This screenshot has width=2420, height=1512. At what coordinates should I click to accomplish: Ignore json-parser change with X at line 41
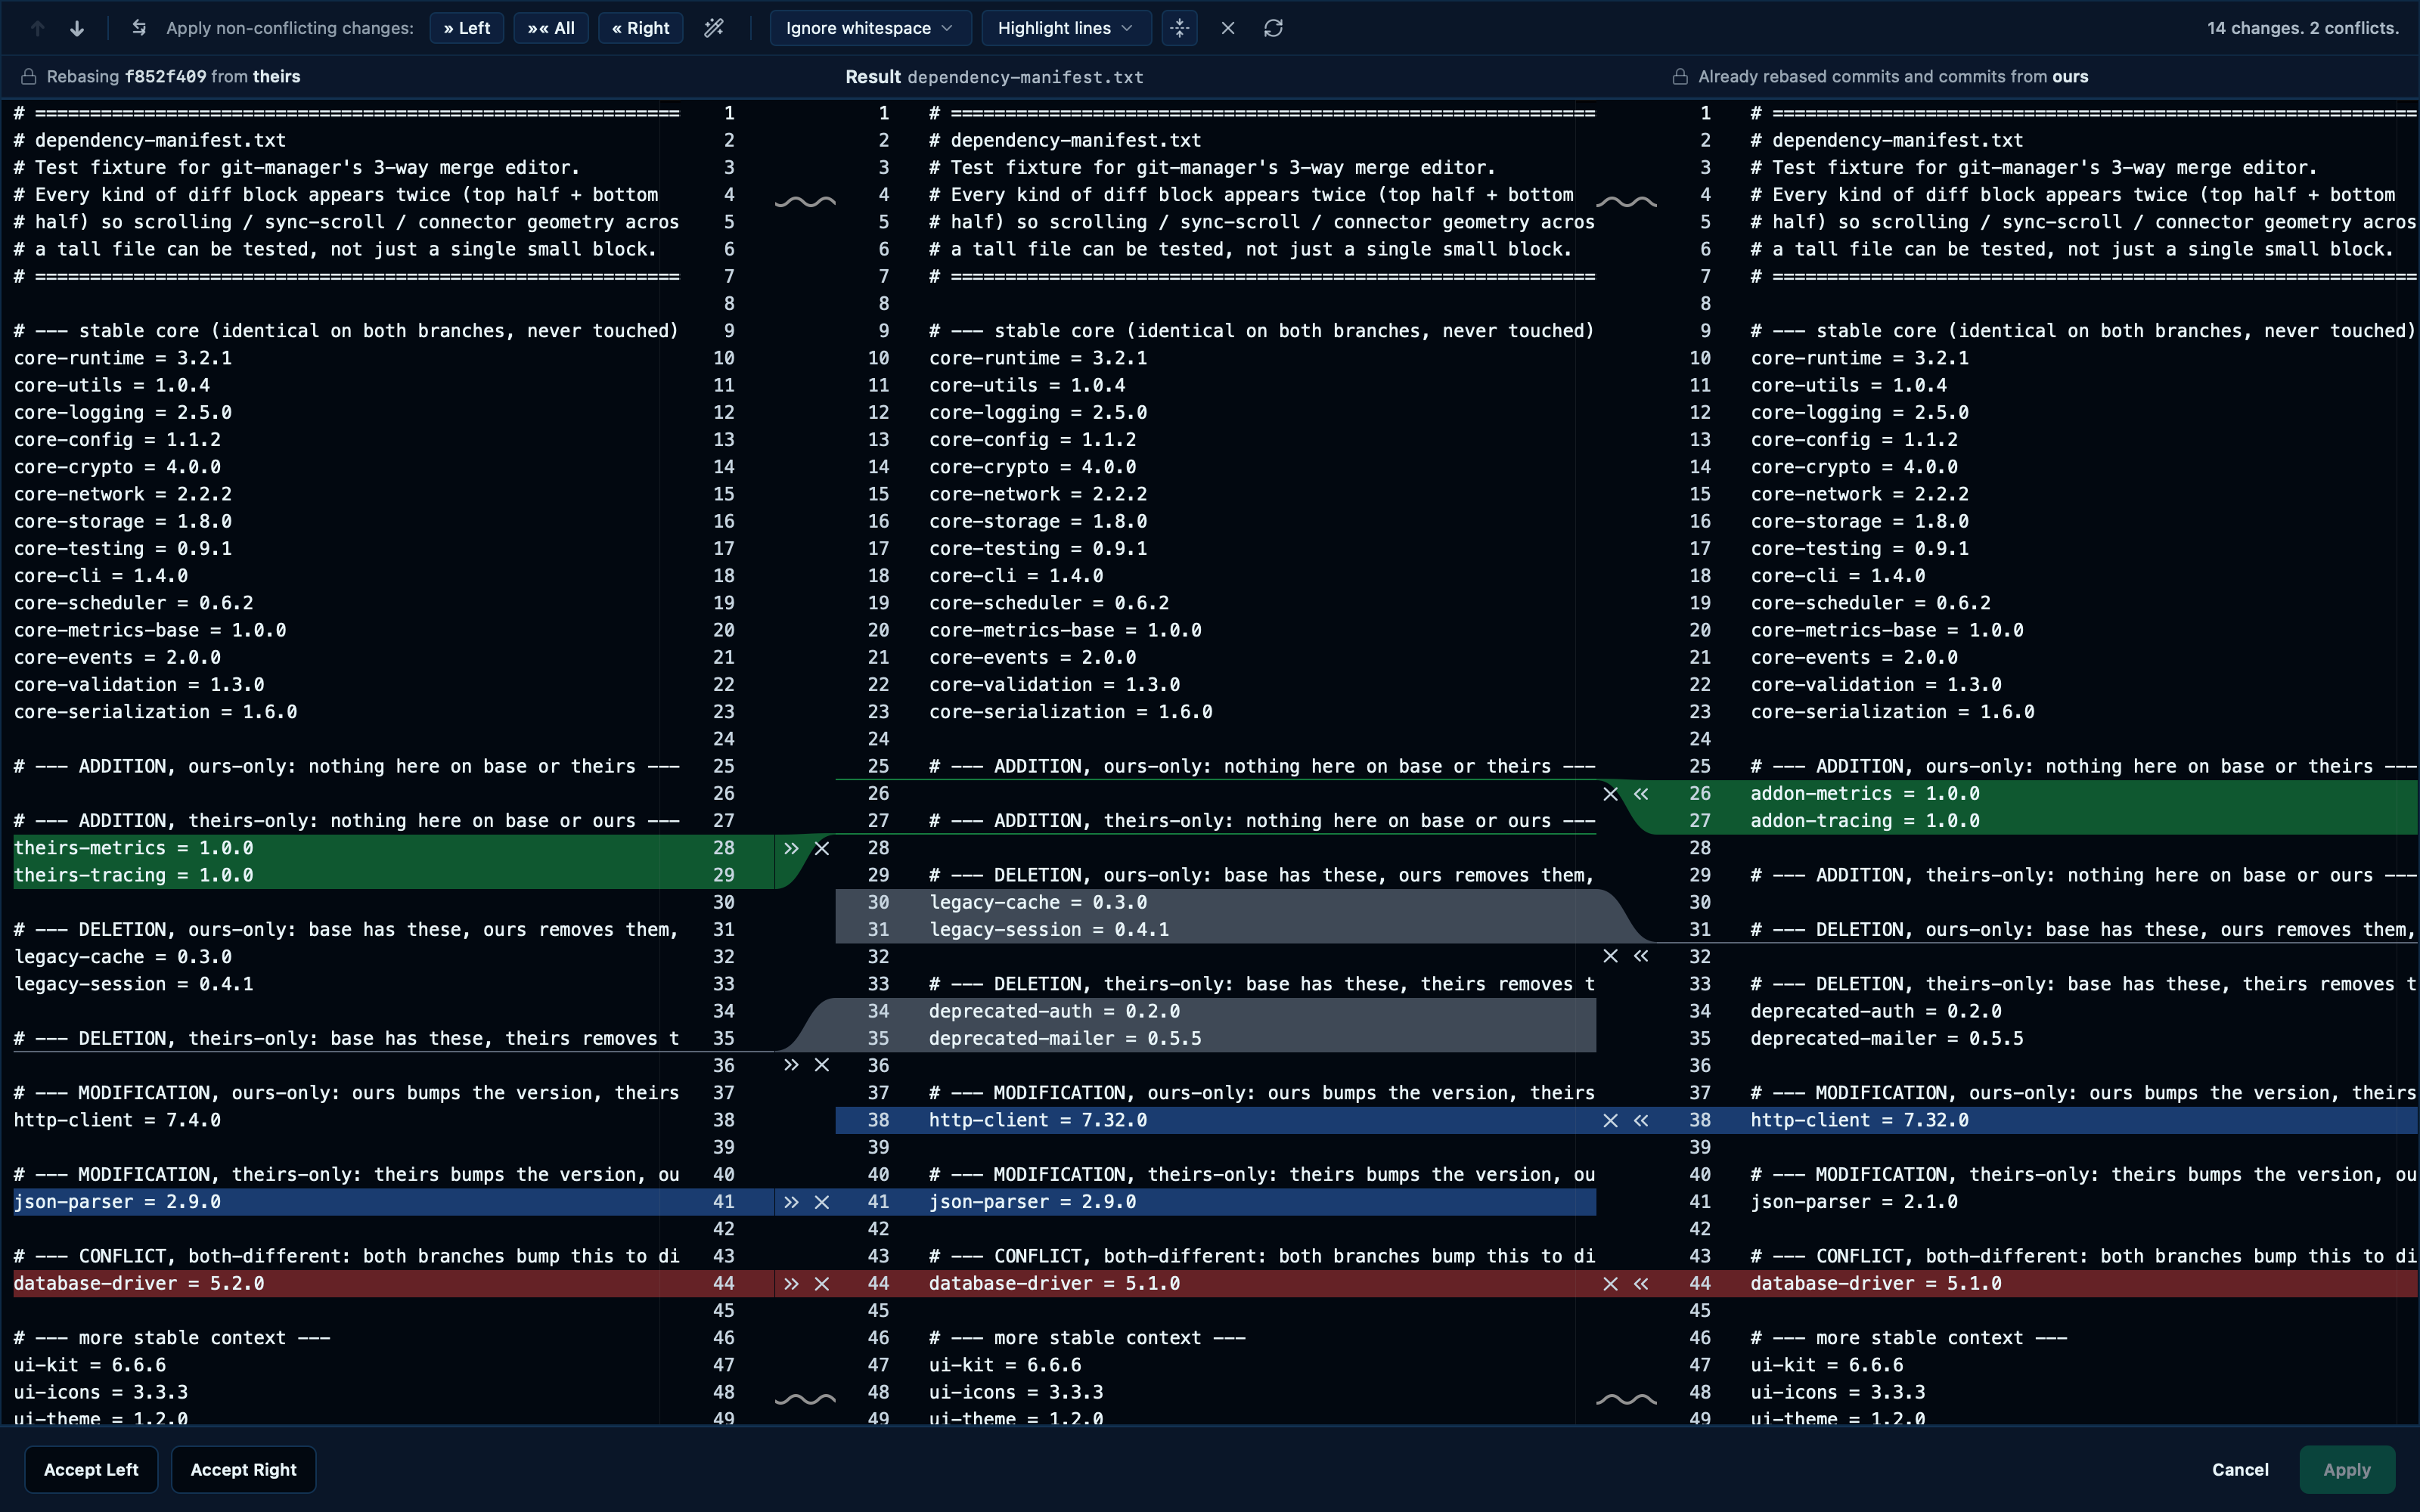[822, 1202]
